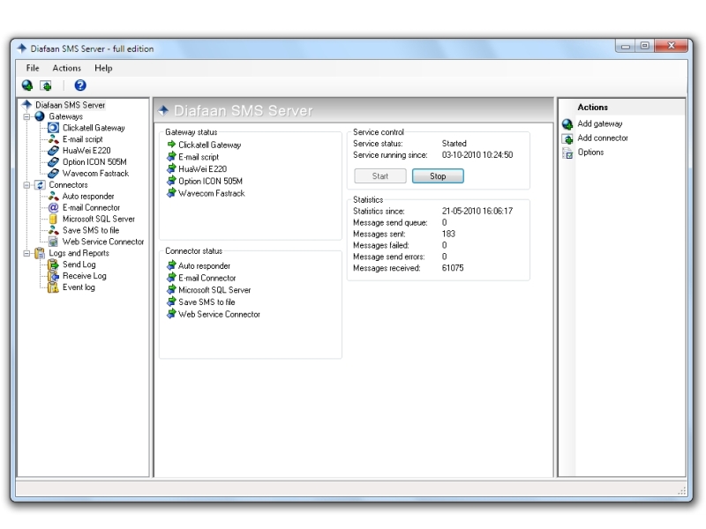Open the File menu
The image size is (706, 529).
click(x=33, y=68)
